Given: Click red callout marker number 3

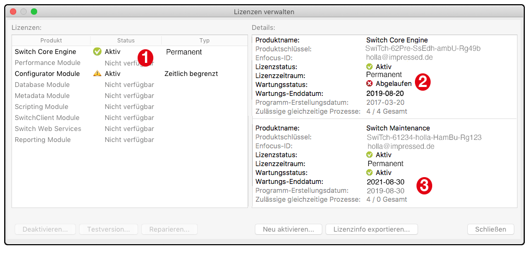Looking at the screenshot, I should coord(424,185).
